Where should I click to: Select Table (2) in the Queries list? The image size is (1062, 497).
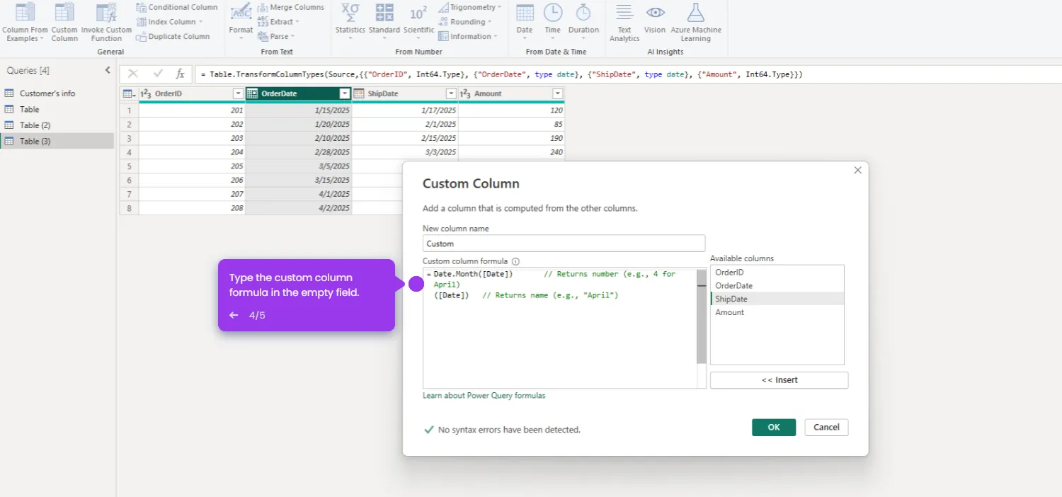tap(35, 125)
